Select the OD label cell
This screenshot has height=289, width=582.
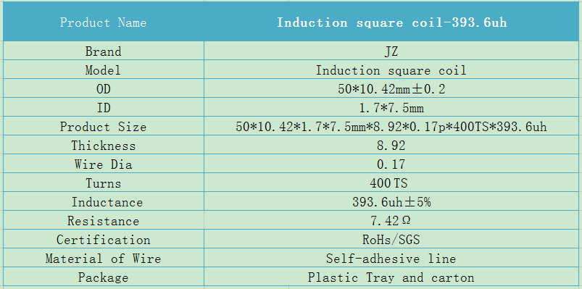(103, 88)
